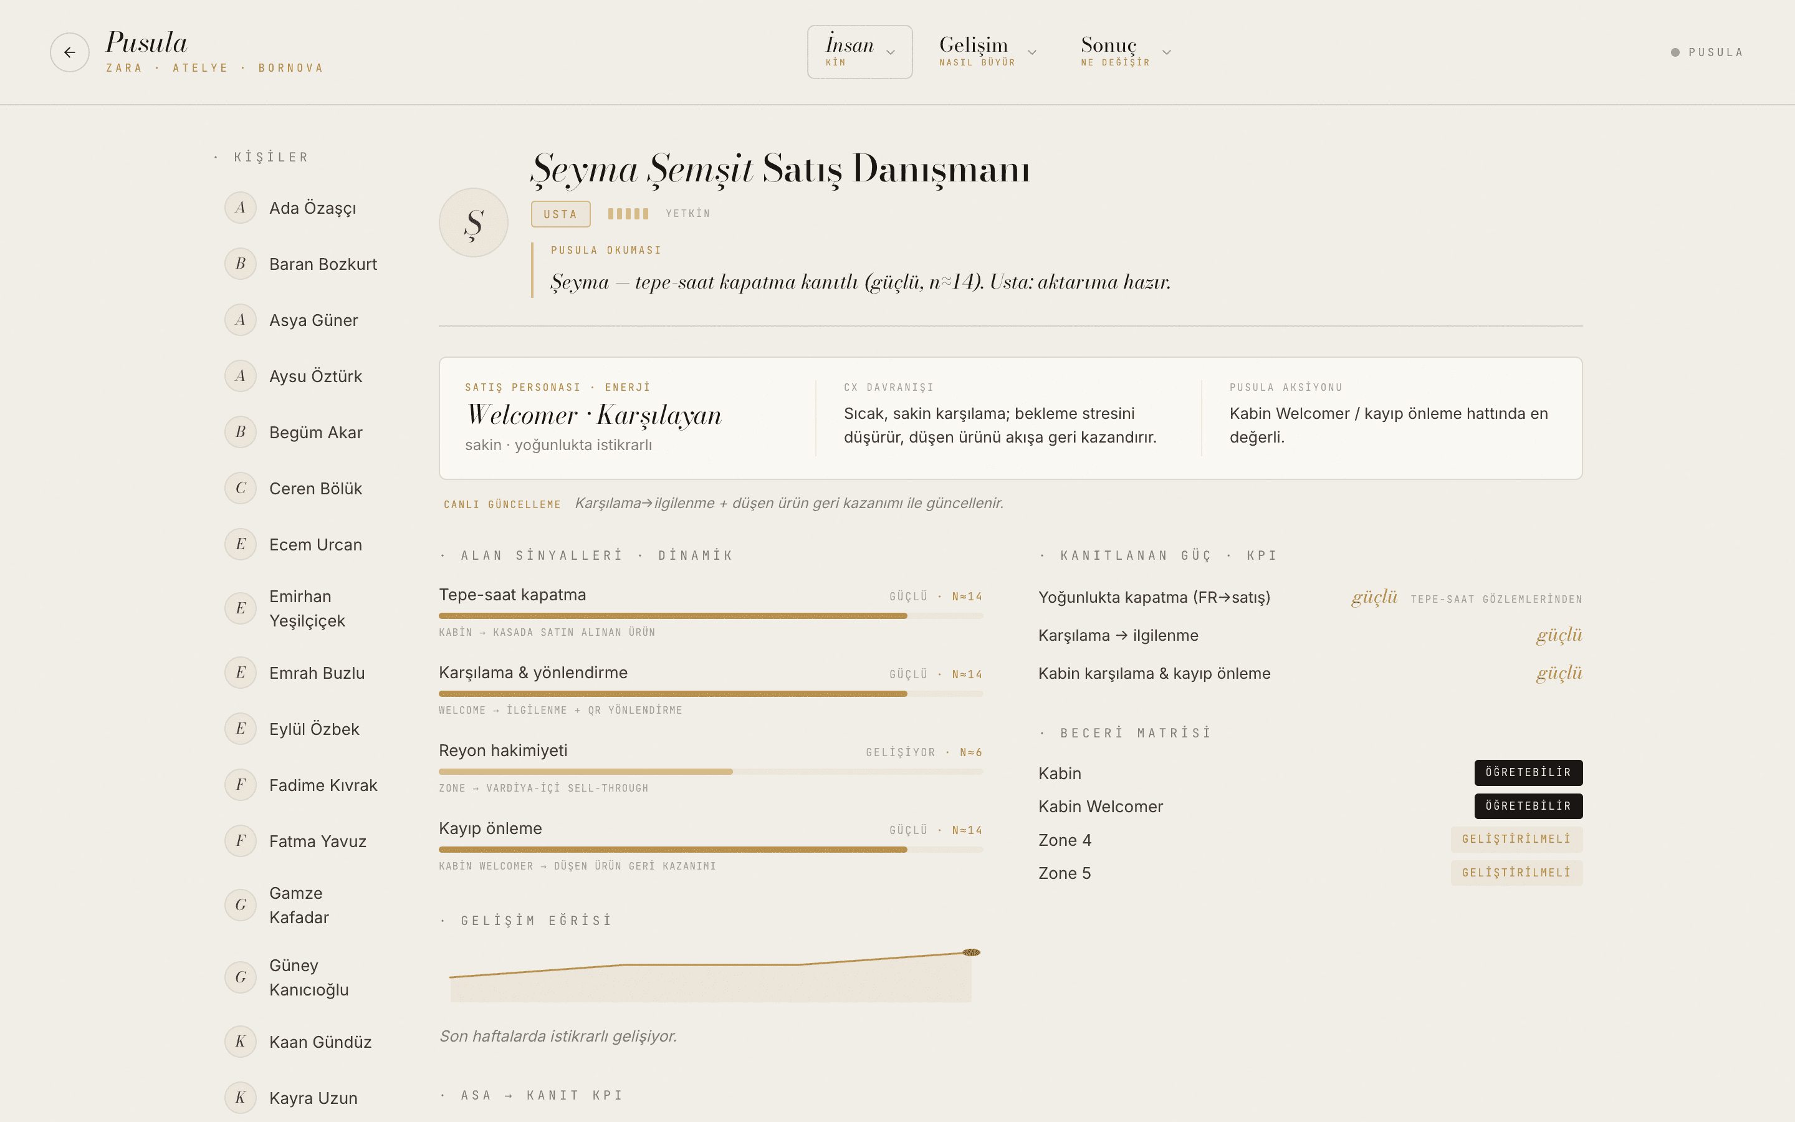This screenshot has width=1795, height=1122.
Task: Click the Kabin karşılama & kayıp önleme row
Action: tap(1310, 673)
